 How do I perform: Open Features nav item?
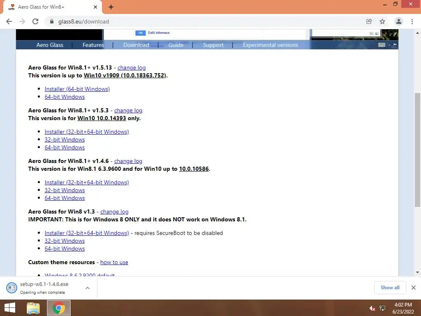(x=93, y=45)
